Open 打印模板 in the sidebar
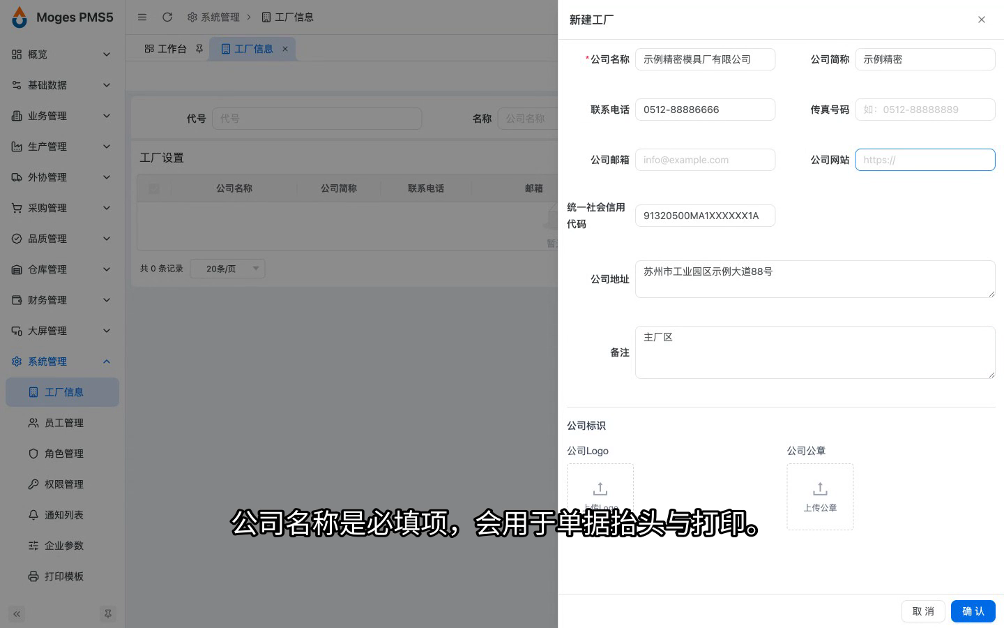 point(63,576)
